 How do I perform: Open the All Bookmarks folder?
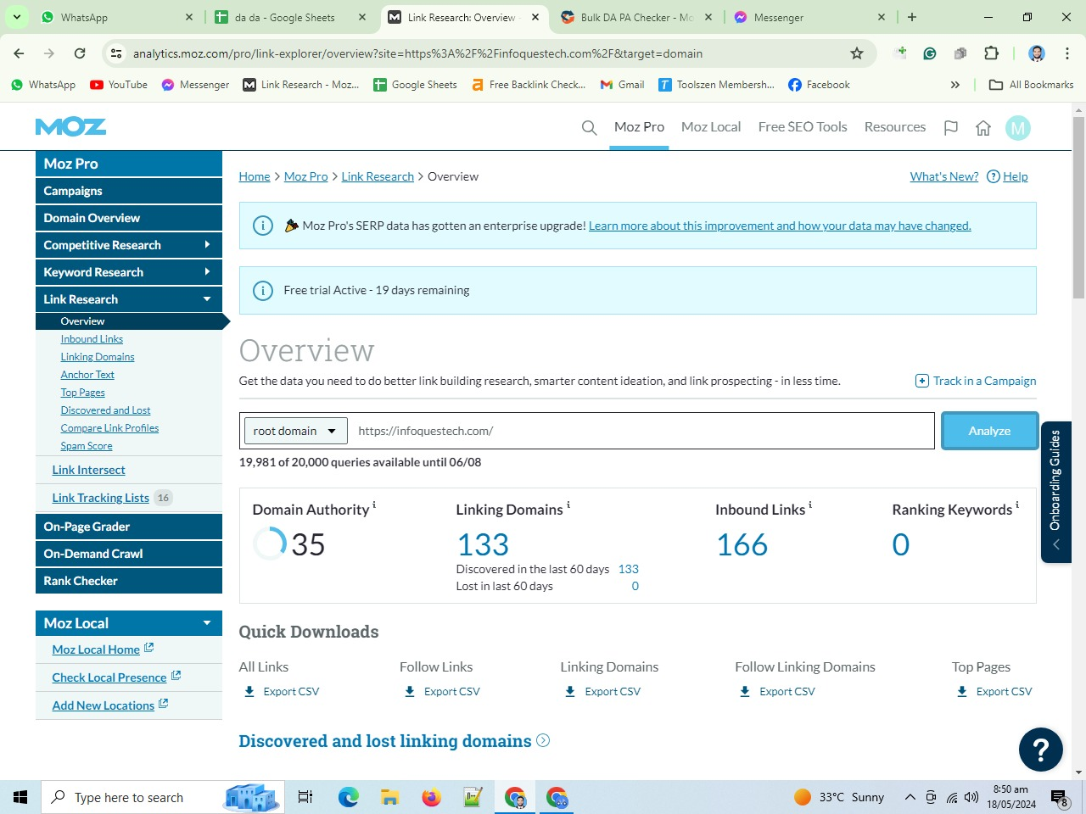click(1032, 85)
